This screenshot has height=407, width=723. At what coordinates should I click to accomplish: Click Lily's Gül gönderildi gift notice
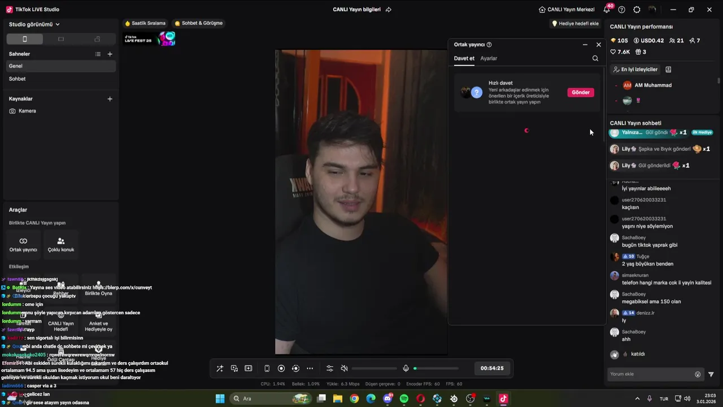coord(650,166)
